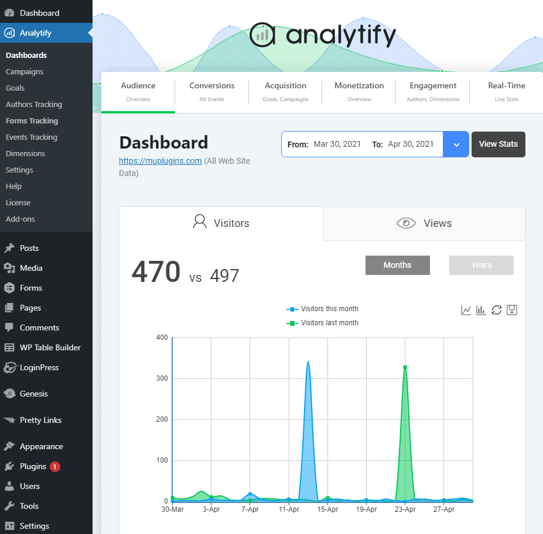This screenshot has width=543, height=534.
Task: Open Forms Tracking submenu item
Action: tap(32, 120)
